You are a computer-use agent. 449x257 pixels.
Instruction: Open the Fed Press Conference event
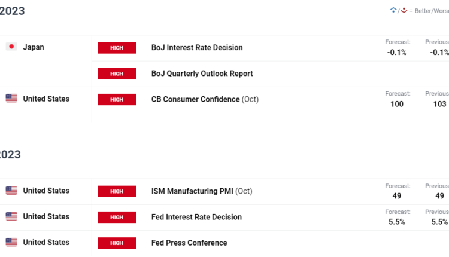point(189,243)
